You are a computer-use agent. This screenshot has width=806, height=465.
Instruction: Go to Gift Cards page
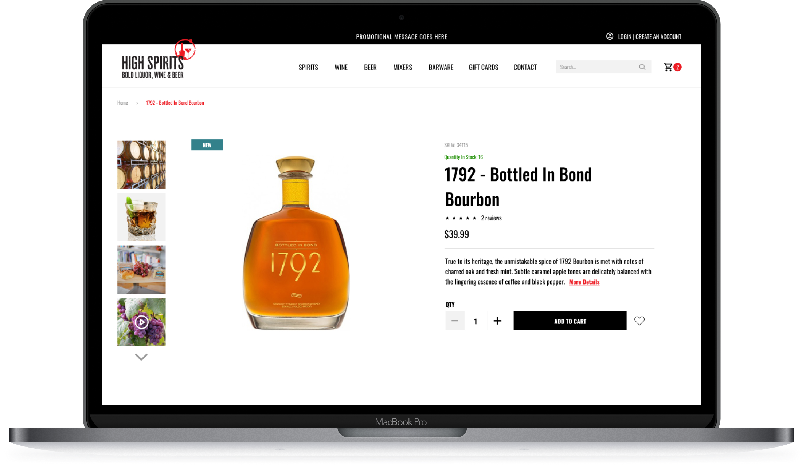point(484,67)
